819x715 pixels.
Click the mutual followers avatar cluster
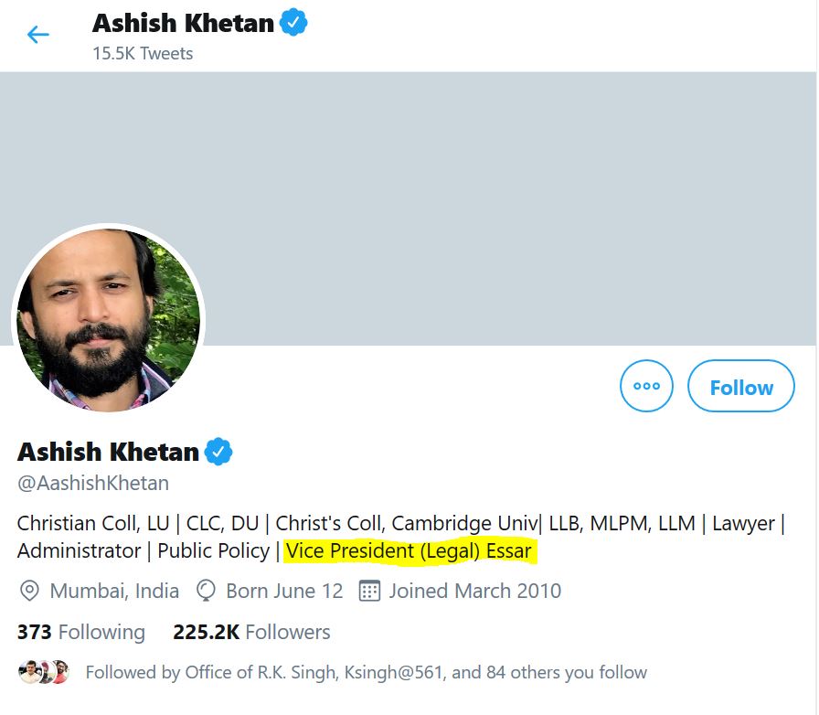(x=44, y=672)
